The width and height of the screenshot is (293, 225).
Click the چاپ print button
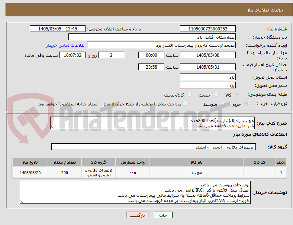[x=163, y=215]
